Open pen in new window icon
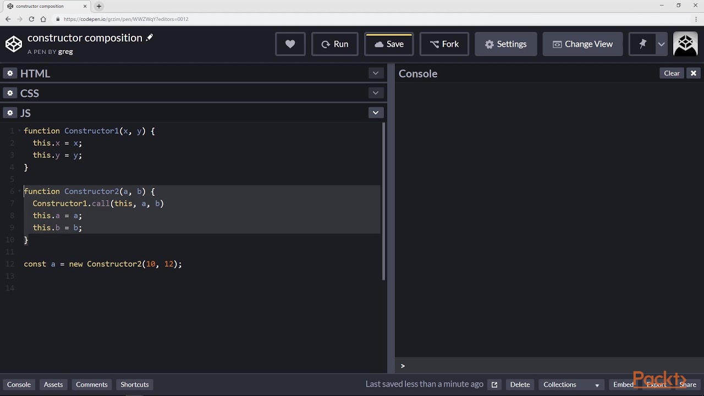This screenshot has height=396, width=704. coord(494,384)
